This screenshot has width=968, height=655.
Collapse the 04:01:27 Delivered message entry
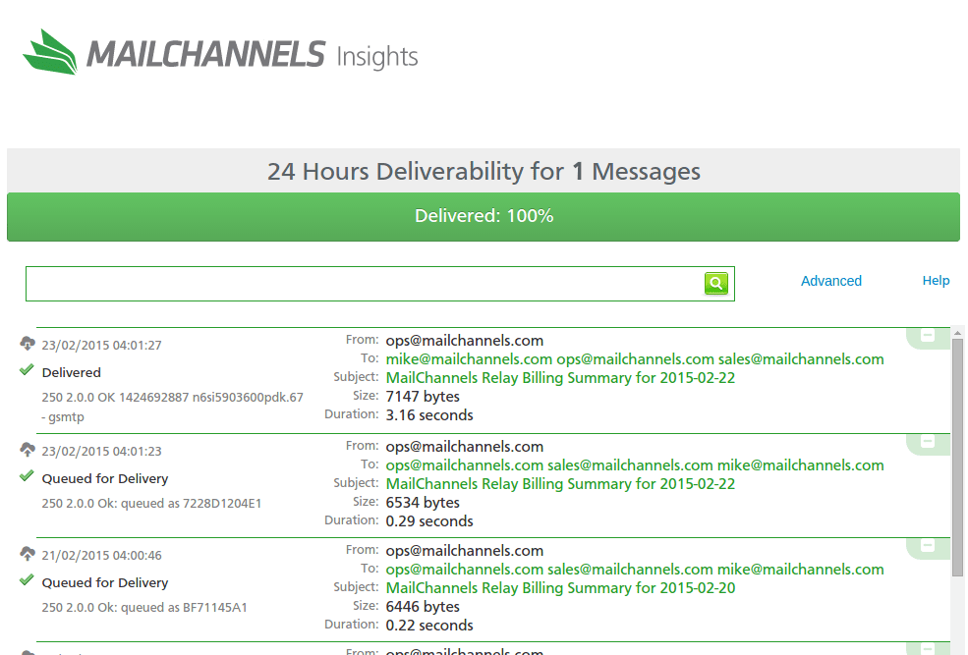point(928,336)
